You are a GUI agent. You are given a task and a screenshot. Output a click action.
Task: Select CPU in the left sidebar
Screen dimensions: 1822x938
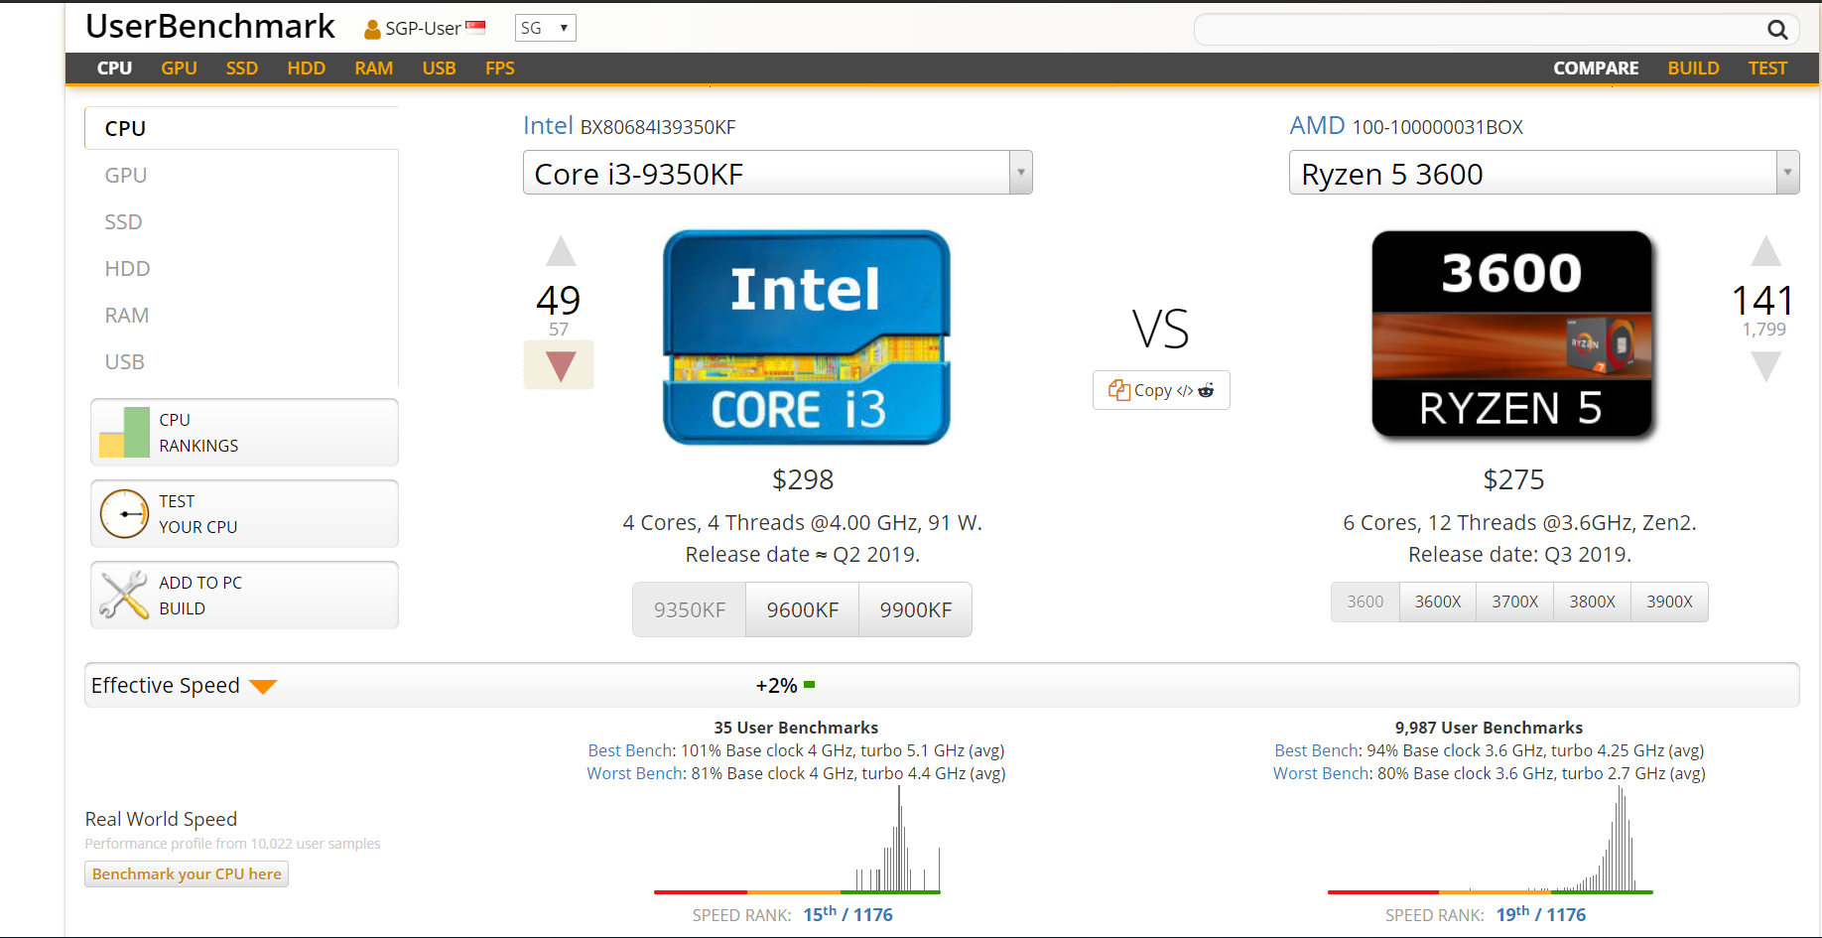[x=242, y=128]
